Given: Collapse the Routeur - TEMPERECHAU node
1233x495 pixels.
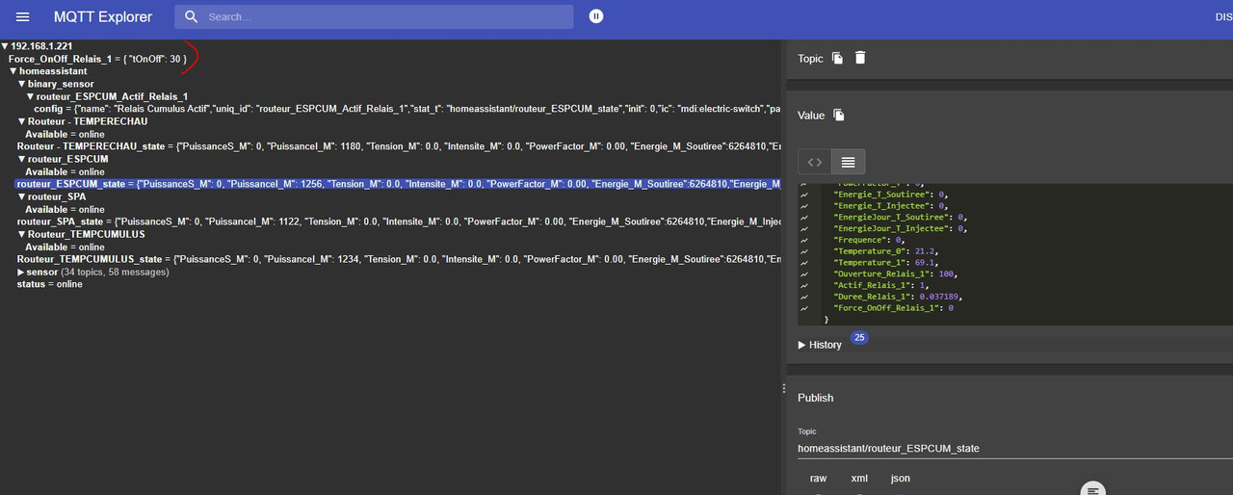Looking at the screenshot, I should (x=22, y=121).
